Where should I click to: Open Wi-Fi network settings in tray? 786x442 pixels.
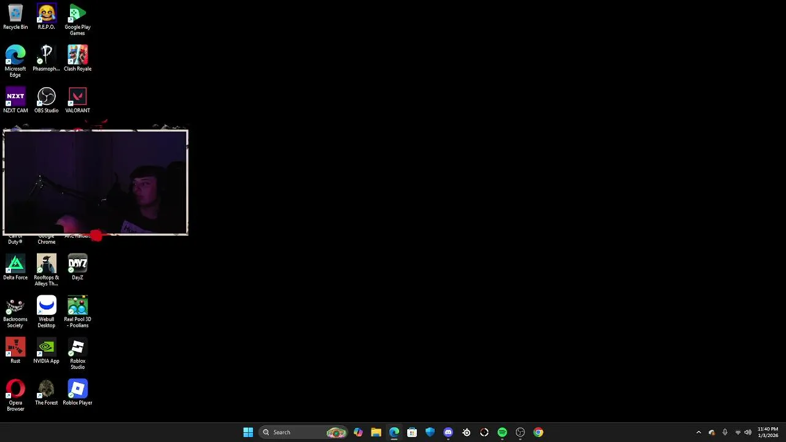tap(738, 432)
